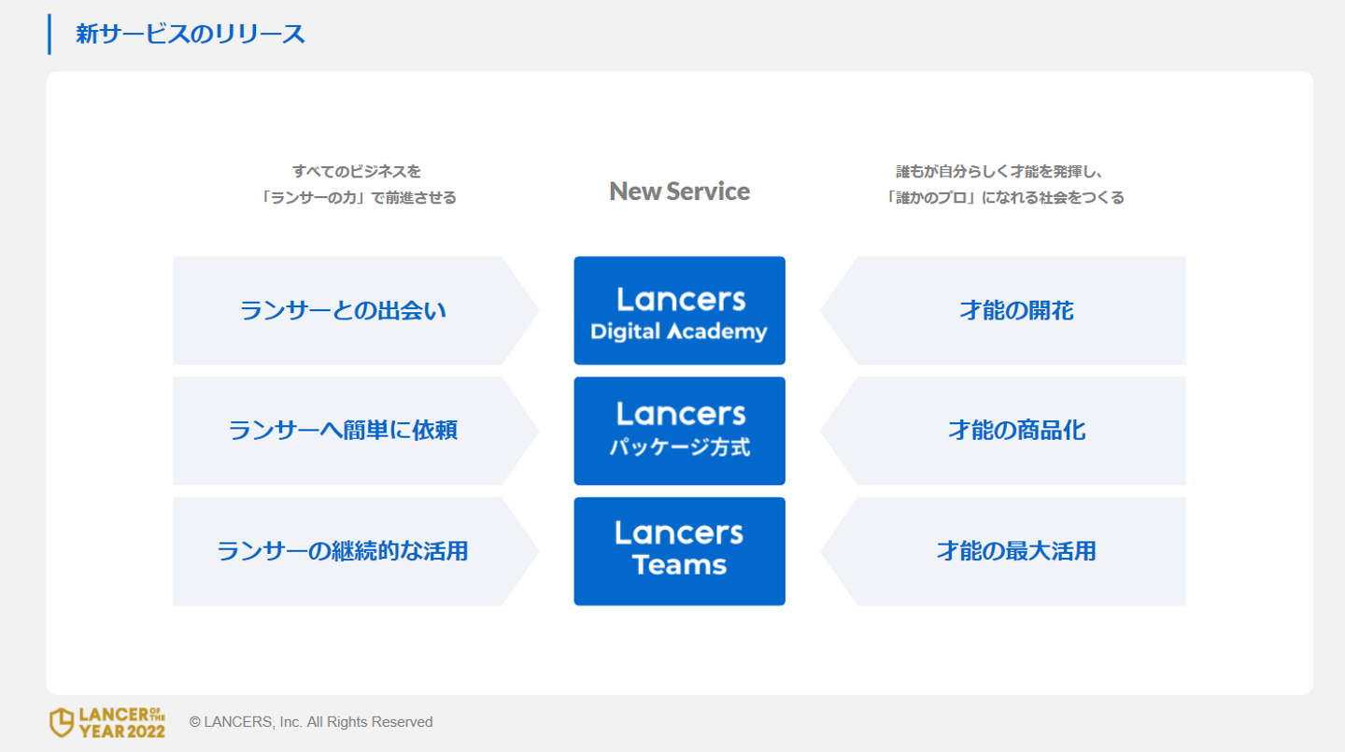Select the 才能の開花 arrow panel
Viewport: 1345px width, 752px height.
pyautogui.click(x=1003, y=310)
